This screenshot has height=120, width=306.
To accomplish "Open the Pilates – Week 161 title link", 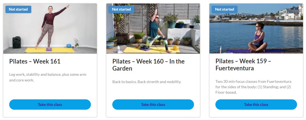I will [x=35, y=62].
